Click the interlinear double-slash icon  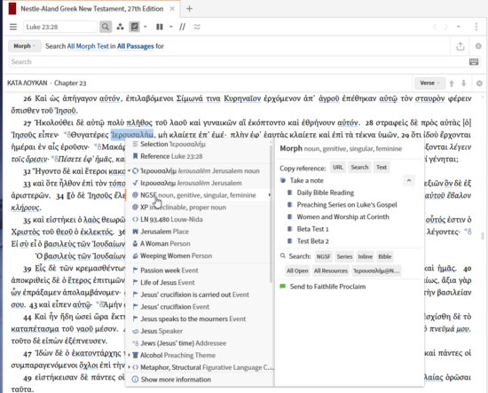pos(183,27)
